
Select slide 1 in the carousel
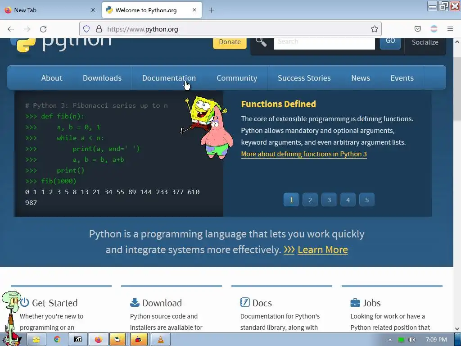291,200
